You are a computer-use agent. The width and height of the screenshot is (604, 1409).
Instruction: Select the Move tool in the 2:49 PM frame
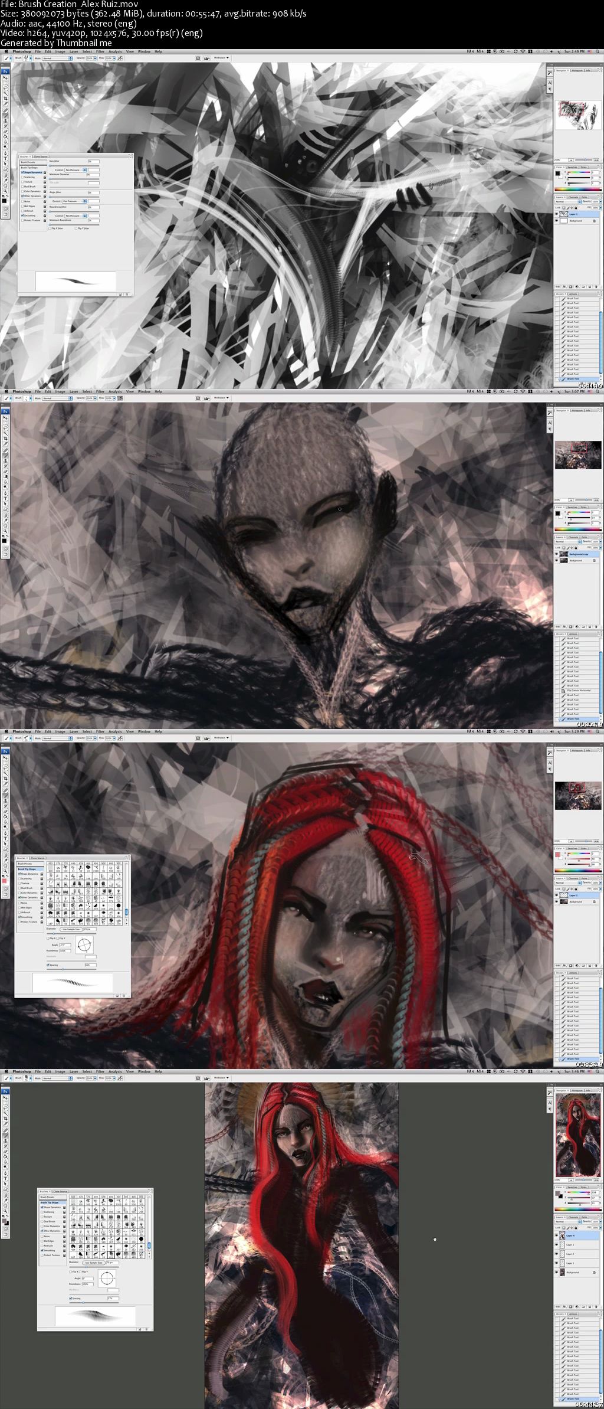click(x=5, y=78)
